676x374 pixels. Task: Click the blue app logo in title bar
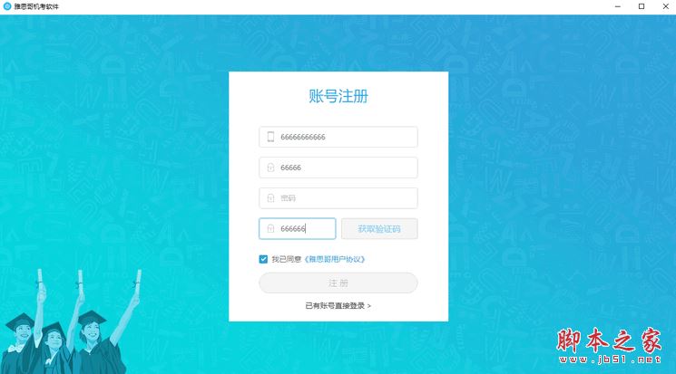[x=7, y=6]
